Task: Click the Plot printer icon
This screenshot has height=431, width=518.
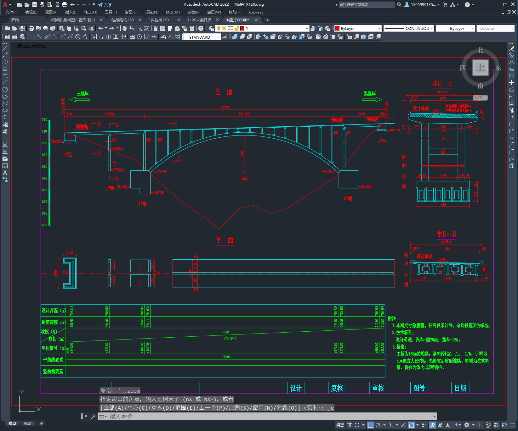Action: point(31,28)
